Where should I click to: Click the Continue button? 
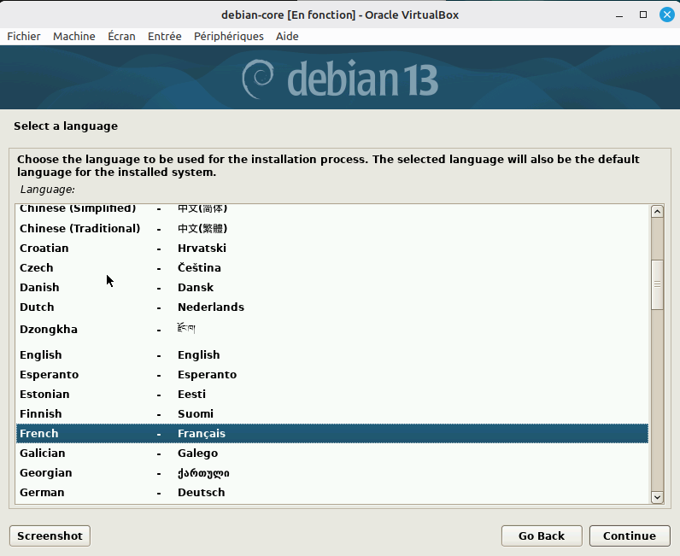click(629, 536)
